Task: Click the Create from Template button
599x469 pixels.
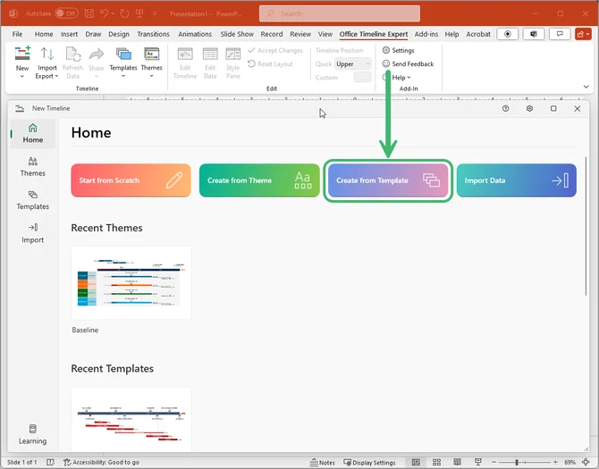Action: [389, 180]
